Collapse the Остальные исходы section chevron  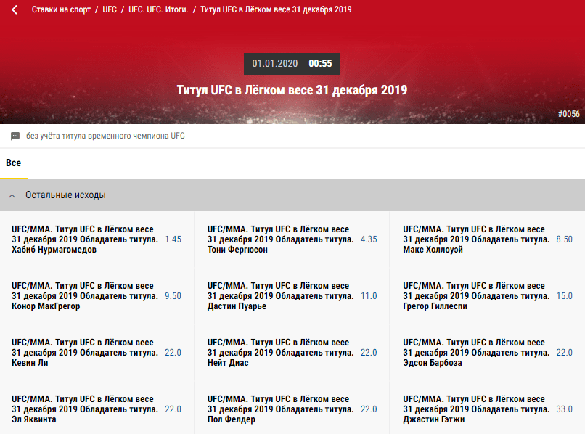click(12, 195)
